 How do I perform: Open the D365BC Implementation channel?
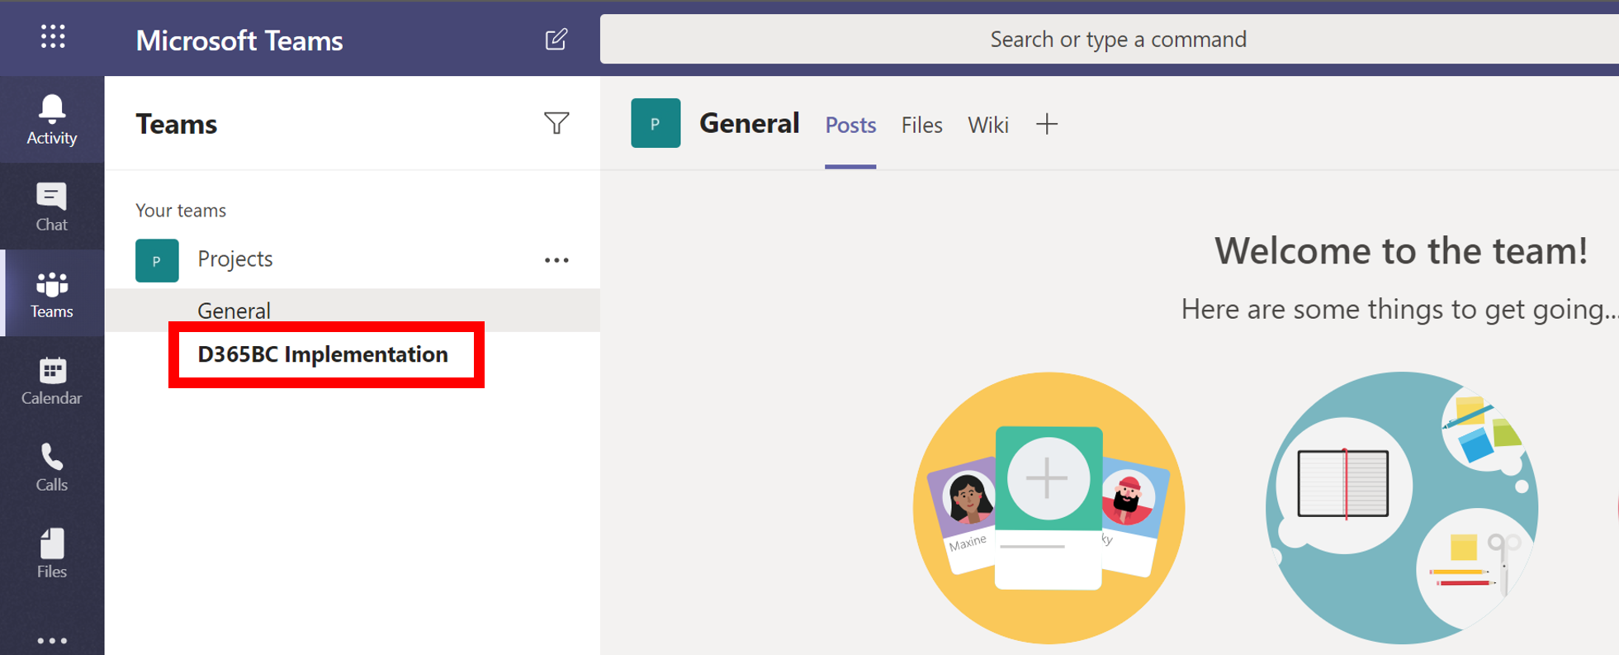(323, 354)
